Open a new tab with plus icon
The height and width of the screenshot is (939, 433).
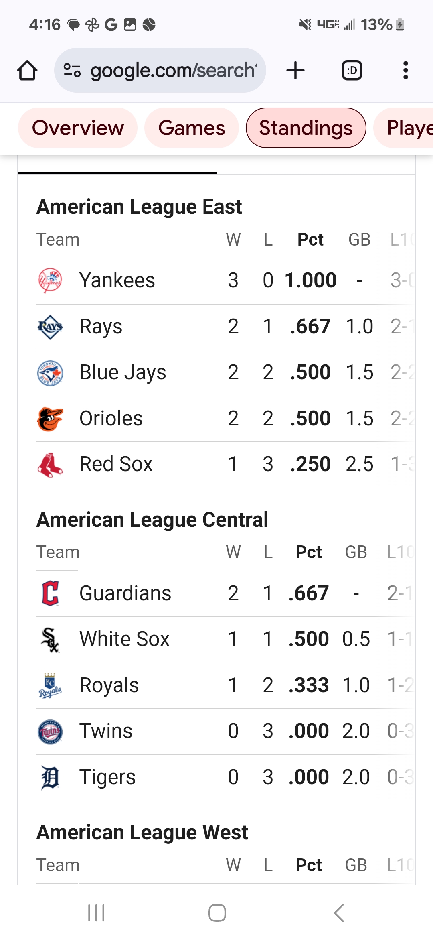295,71
